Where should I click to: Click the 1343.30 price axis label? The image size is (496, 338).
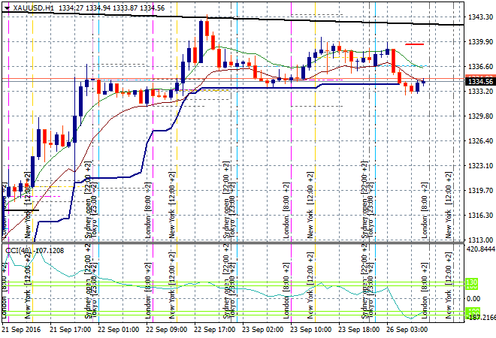tap(479, 17)
